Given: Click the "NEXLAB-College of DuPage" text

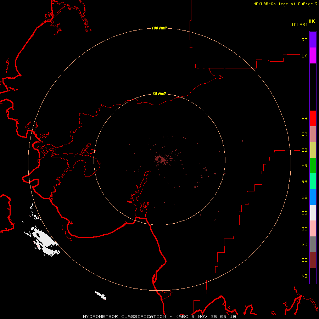Looking at the screenshot, I should click(284, 4).
